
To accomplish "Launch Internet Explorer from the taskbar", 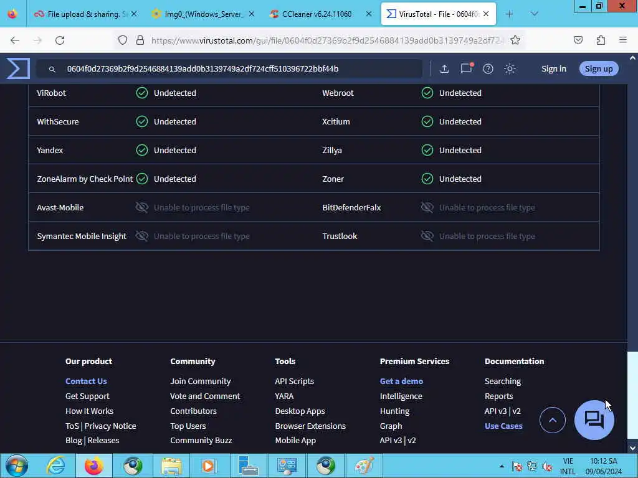I will (55, 466).
